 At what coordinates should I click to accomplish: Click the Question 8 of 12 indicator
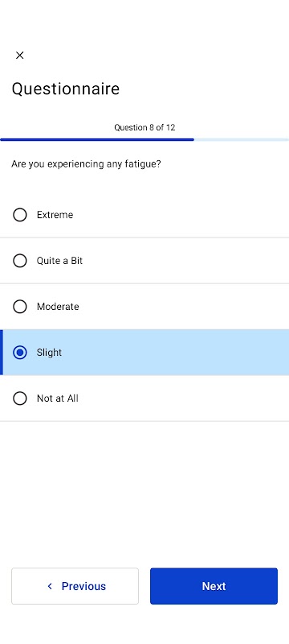144,127
